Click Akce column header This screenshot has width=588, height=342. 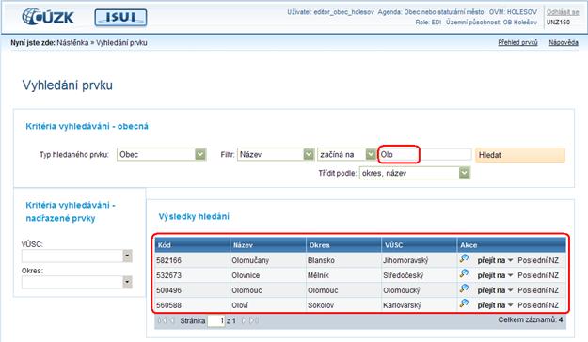click(x=512, y=245)
